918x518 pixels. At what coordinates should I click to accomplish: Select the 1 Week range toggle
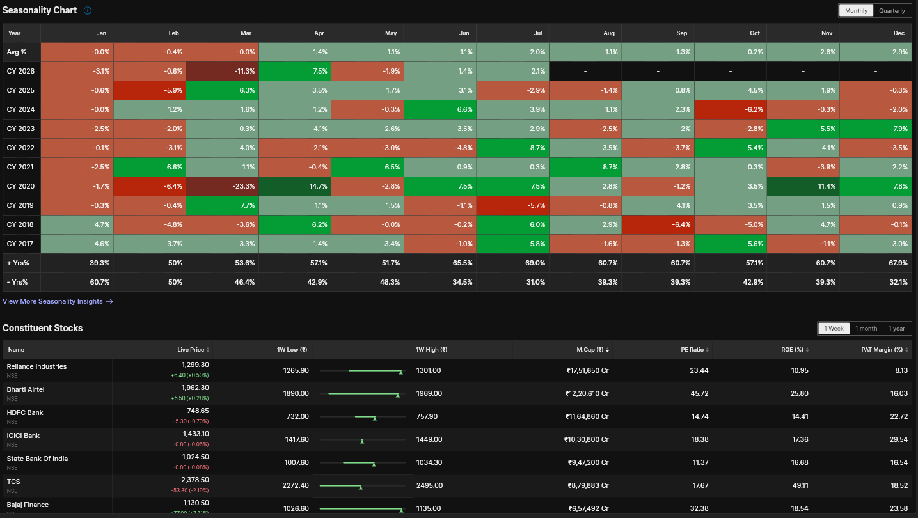coord(834,328)
